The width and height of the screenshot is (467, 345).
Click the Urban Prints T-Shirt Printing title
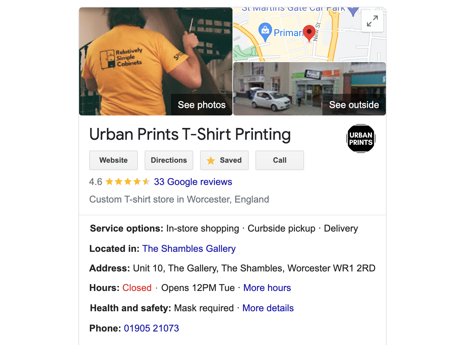coord(190,134)
